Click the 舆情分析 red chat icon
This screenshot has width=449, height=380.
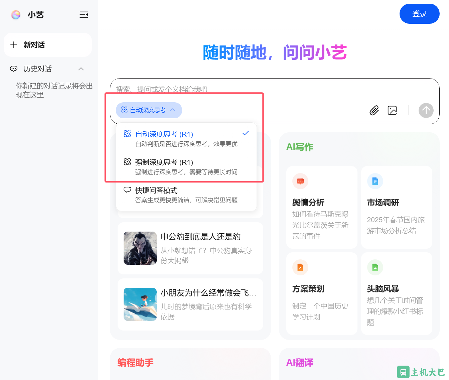pyautogui.click(x=300, y=181)
